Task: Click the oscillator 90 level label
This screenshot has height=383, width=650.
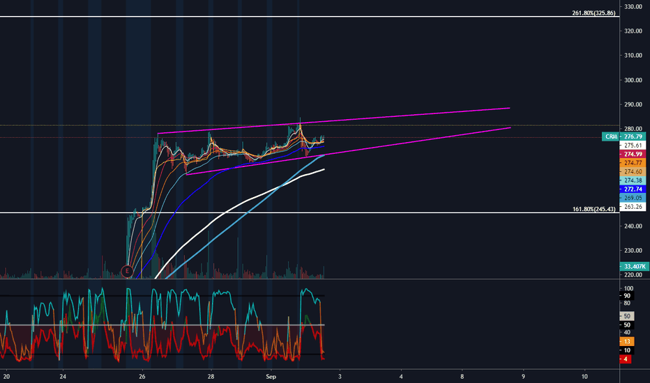Action: click(x=627, y=296)
